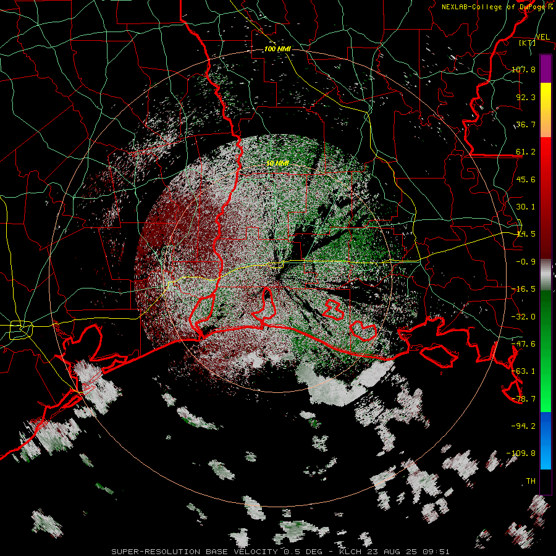Viewport: 556px width, 556px height.
Task: Click the [KT] units label
Action: 528,43
